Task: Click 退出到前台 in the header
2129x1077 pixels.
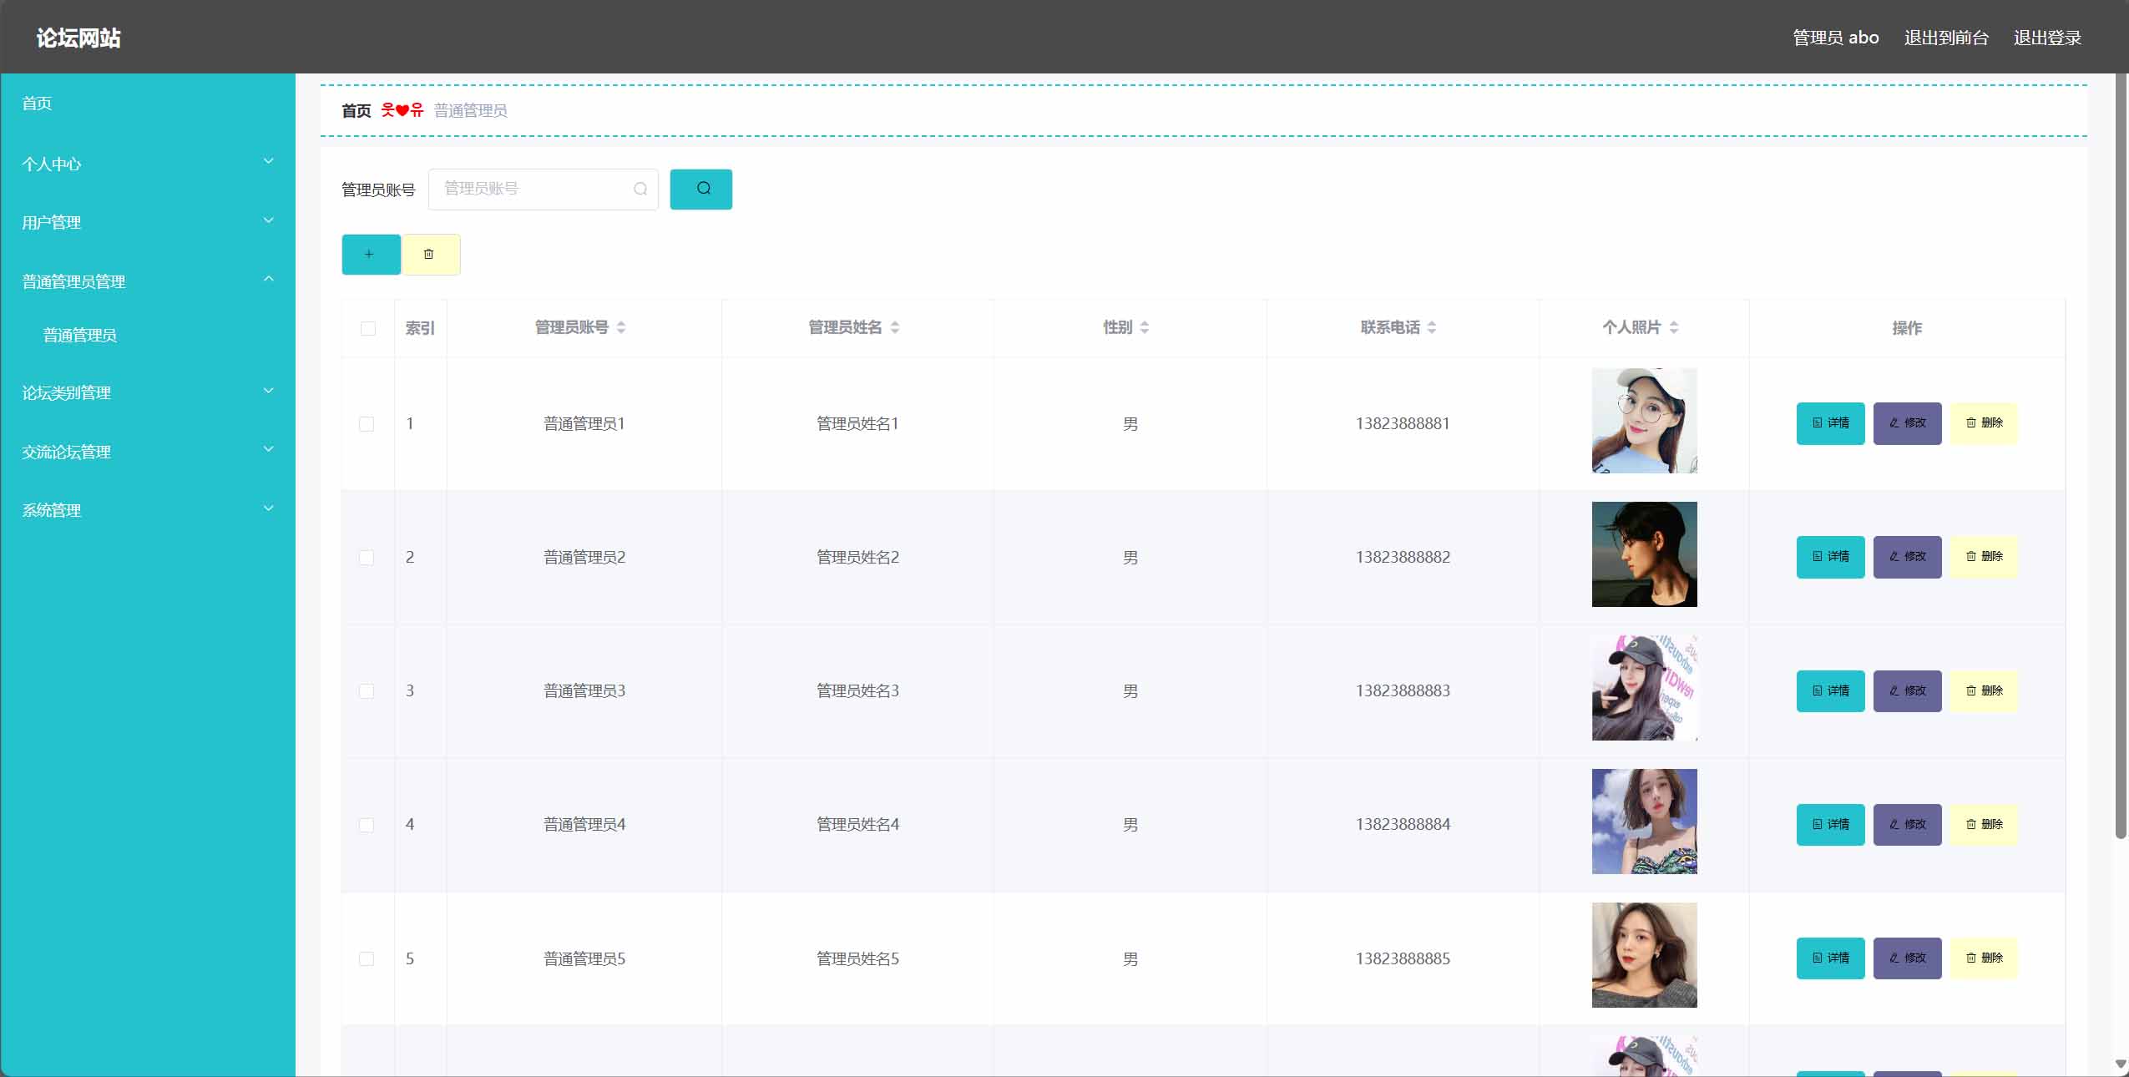Action: 1946,38
